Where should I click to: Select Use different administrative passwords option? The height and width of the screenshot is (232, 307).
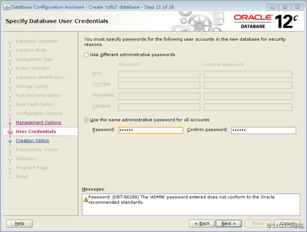tap(86, 55)
